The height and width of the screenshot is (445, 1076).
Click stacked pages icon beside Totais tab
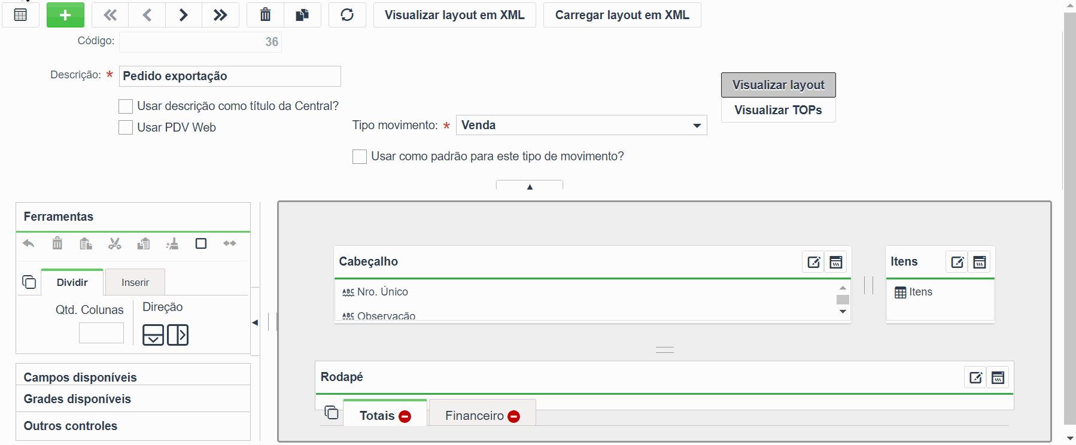(332, 412)
